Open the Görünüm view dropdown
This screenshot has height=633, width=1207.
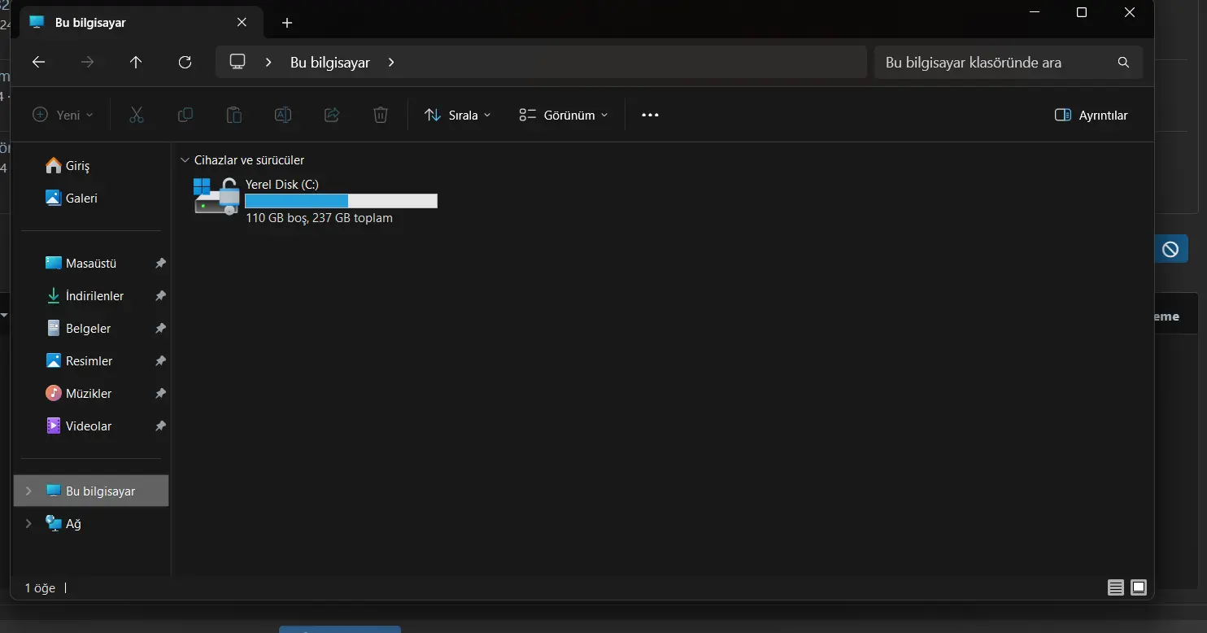coord(564,115)
